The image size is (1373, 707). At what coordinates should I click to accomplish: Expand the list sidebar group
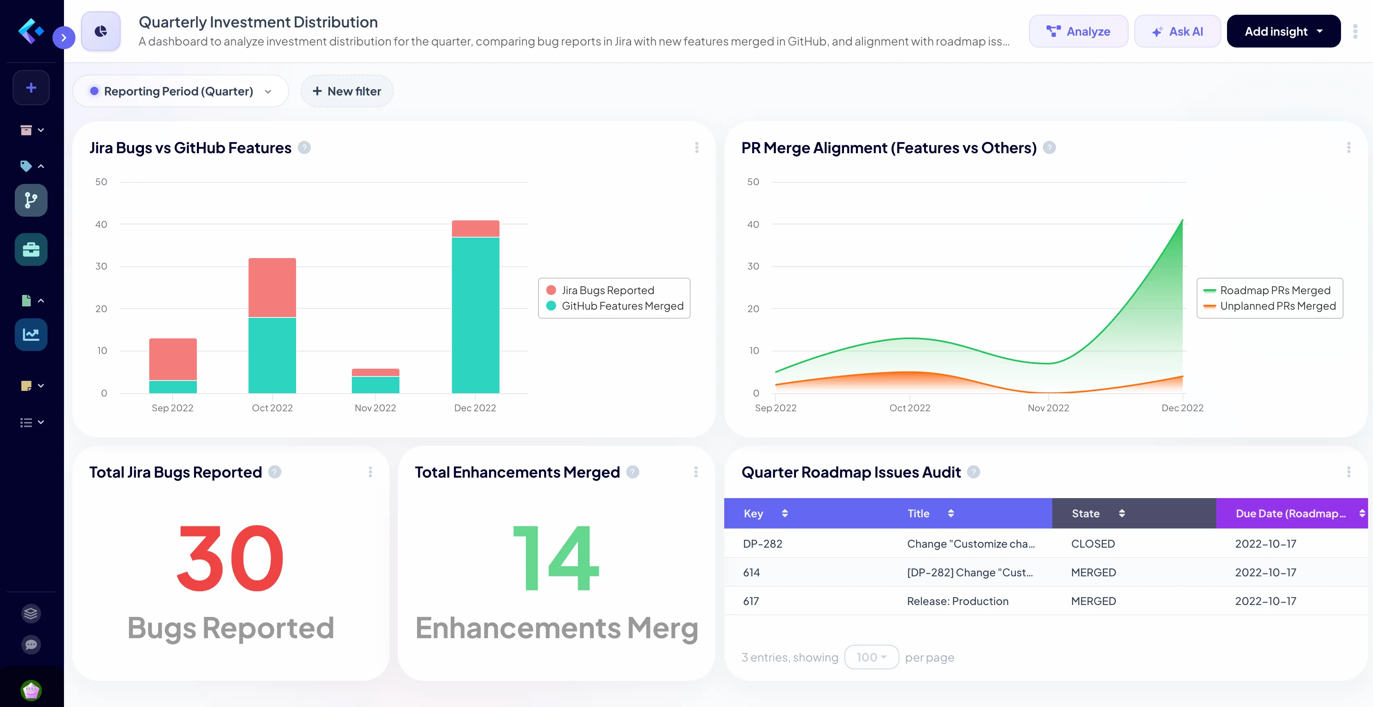(x=32, y=422)
